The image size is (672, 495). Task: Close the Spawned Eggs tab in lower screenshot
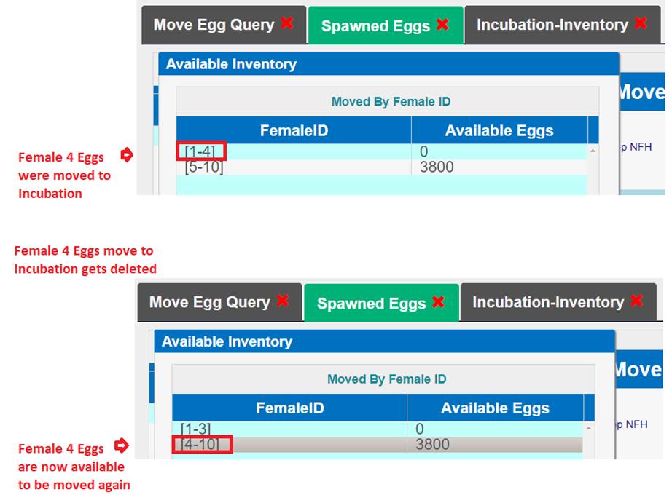(438, 302)
